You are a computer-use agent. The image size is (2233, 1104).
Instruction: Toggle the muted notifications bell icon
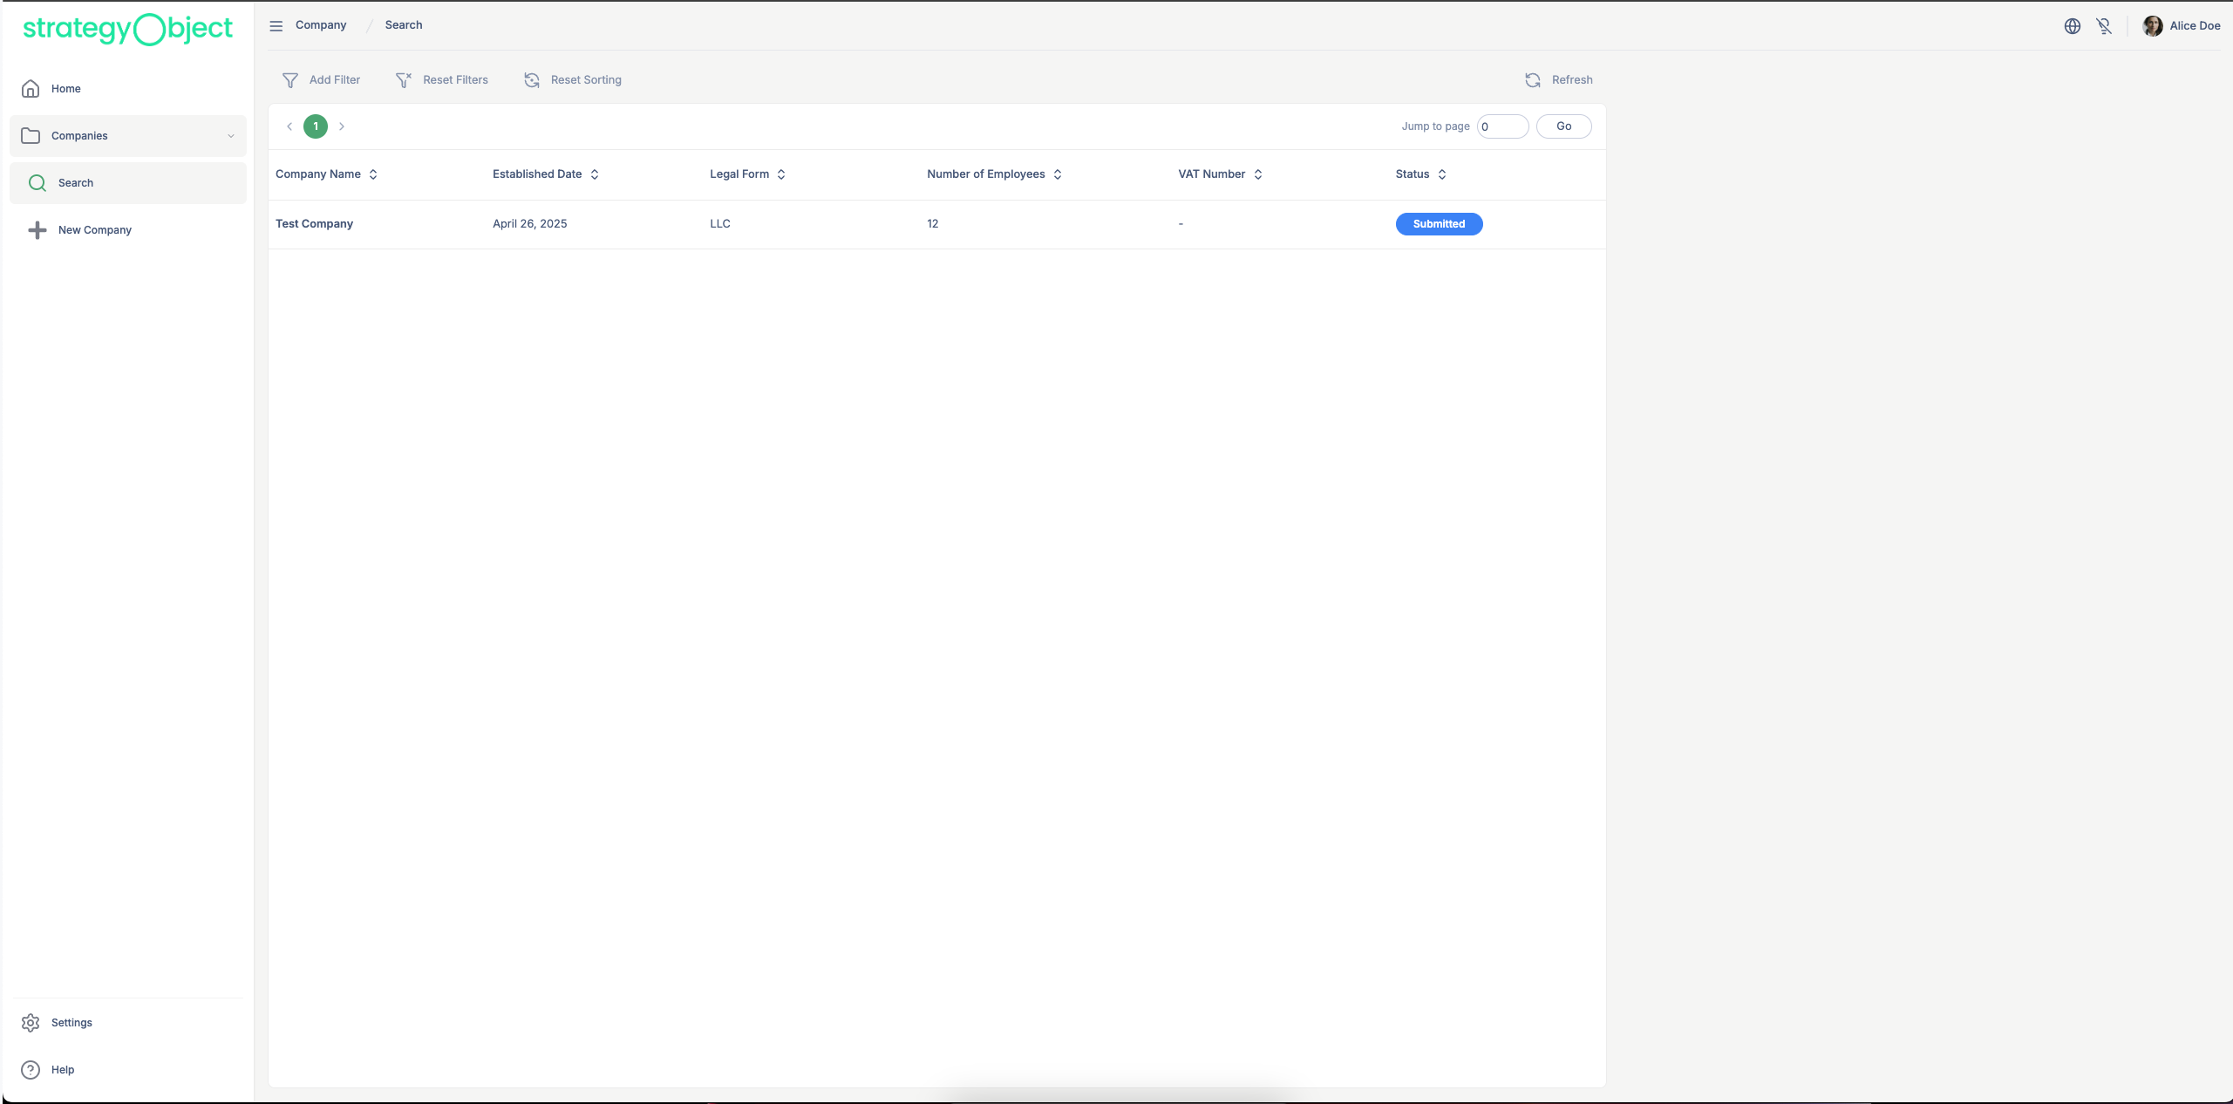2104,26
